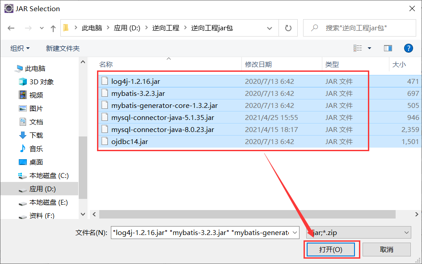The height and width of the screenshot is (264, 422).
Task: Select 本地磁盘 (E:) in the sidebar
Action: coord(48,202)
